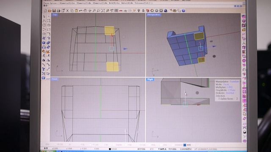
Task: Select the Fillet curves tool
Action: [x=49, y=34]
